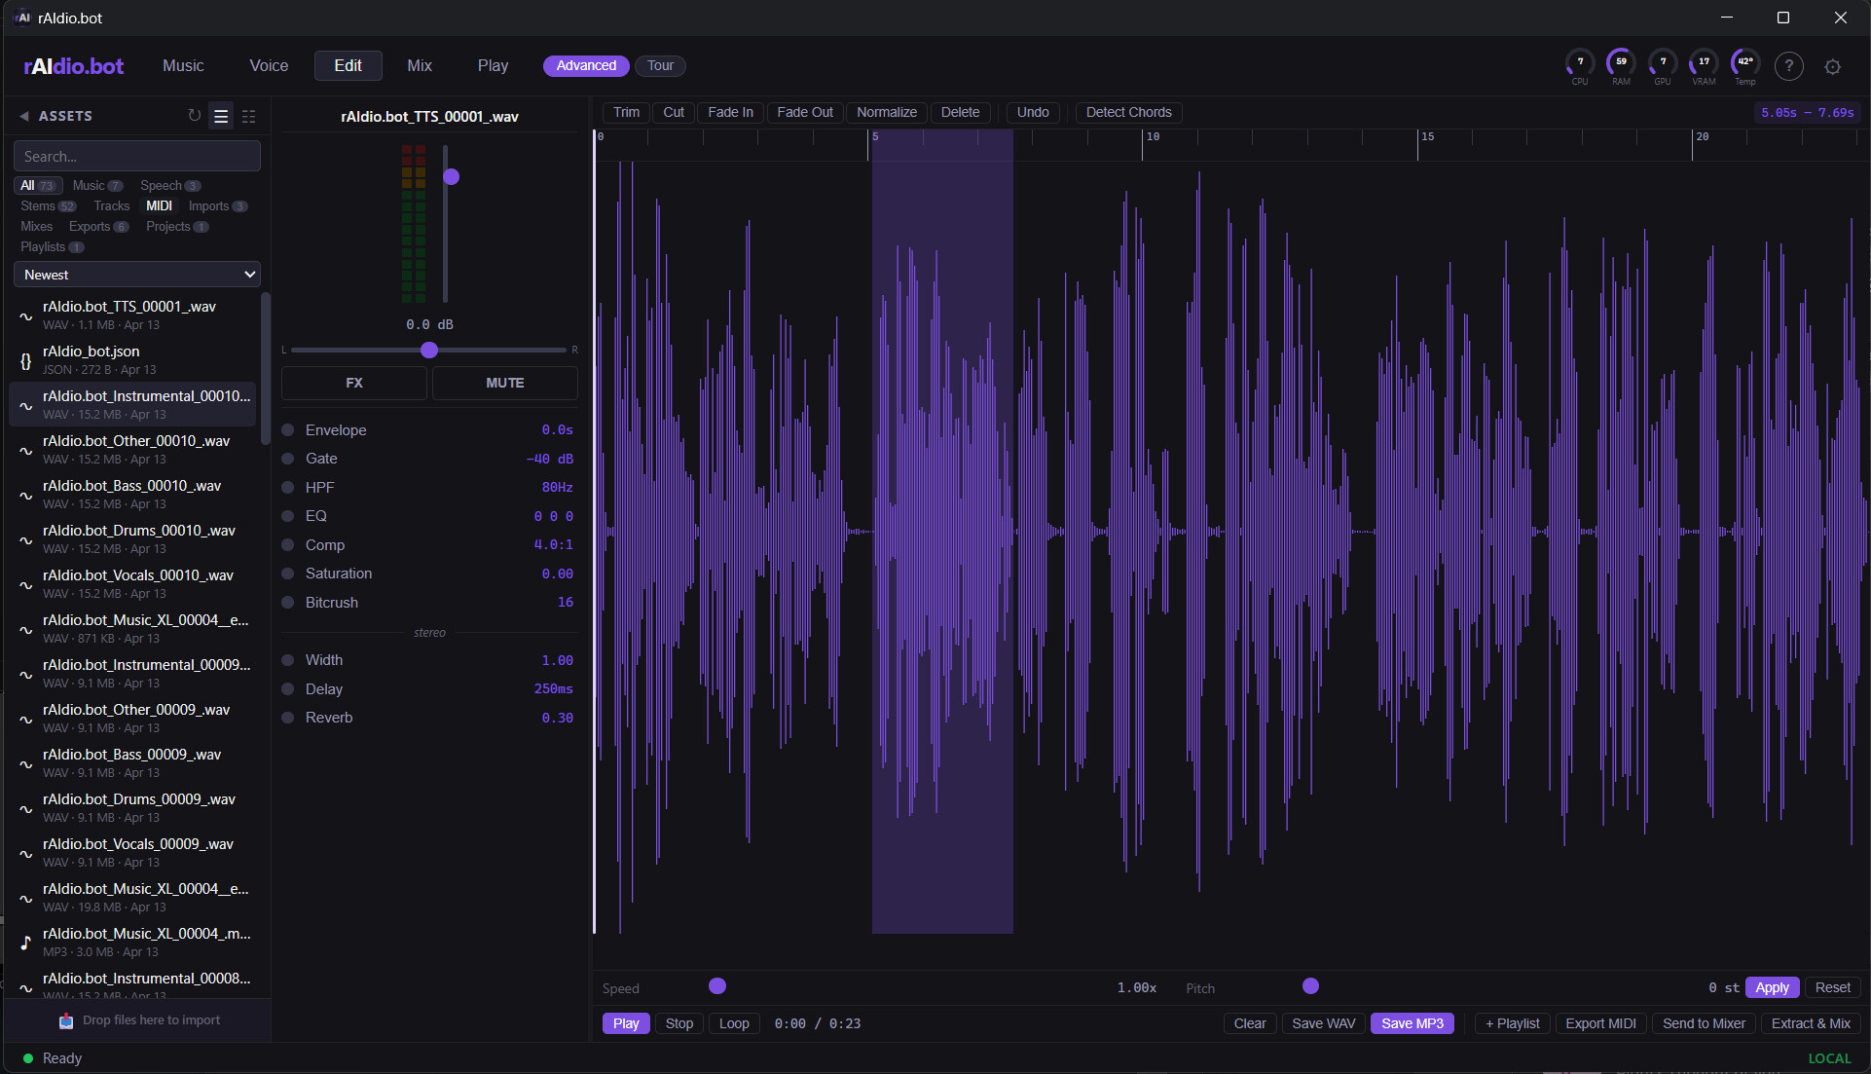Screen dimensions: 1871x1074
Task: Enable the Reverb effect
Action: [288, 718]
